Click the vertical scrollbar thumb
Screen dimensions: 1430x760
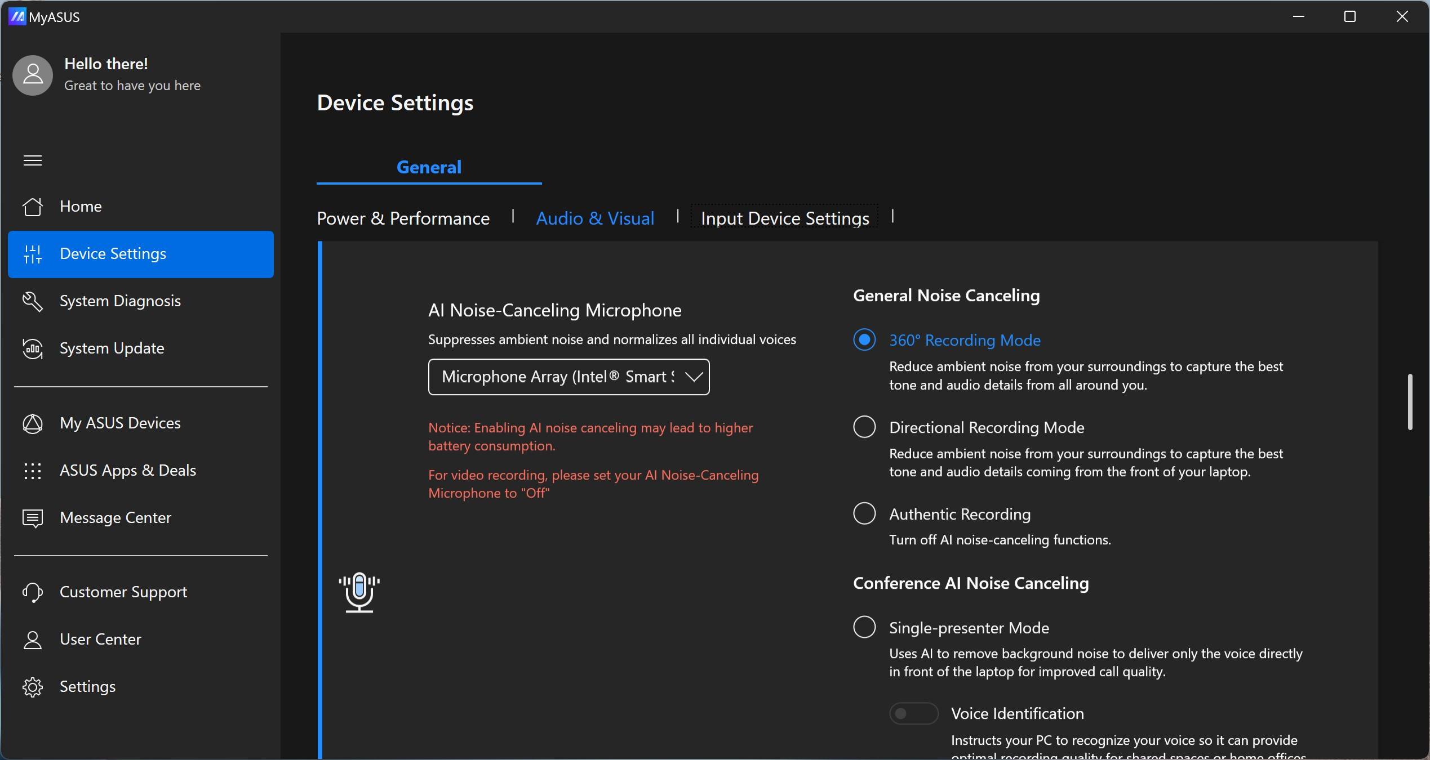pos(1410,402)
